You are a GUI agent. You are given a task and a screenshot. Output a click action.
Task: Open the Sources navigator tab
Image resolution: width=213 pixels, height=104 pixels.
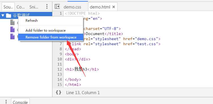(8, 7)
